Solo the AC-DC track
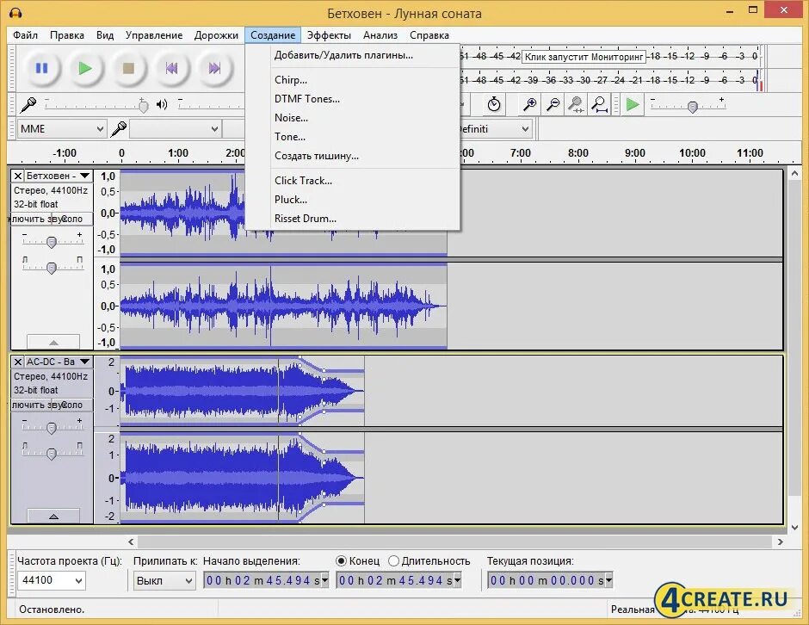 tap(72, 405)
